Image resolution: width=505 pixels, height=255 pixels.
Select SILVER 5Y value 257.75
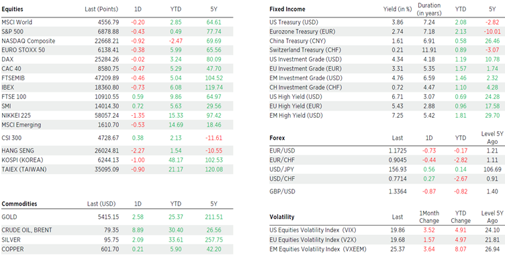coord(214,240)
